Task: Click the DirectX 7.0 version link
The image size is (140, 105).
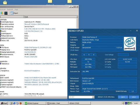Action: (x=33, y=31)
